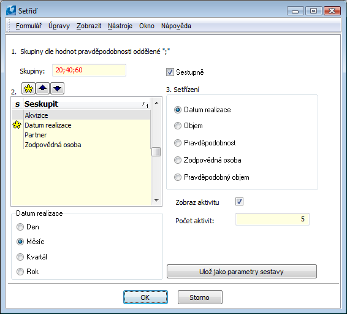
Task: Click the yellow star toggle button
Action: (x=29, y=88)
